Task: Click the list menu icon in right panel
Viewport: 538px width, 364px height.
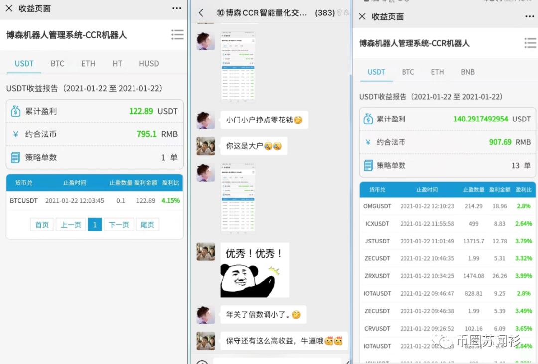Action: (x=530, y=43)
